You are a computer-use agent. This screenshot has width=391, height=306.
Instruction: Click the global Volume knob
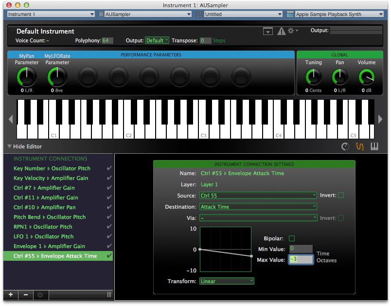(366, 77)
